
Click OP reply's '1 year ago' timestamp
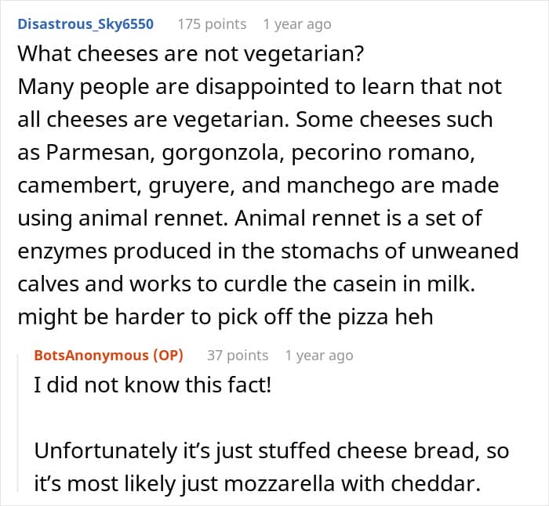tap(319, 355)
